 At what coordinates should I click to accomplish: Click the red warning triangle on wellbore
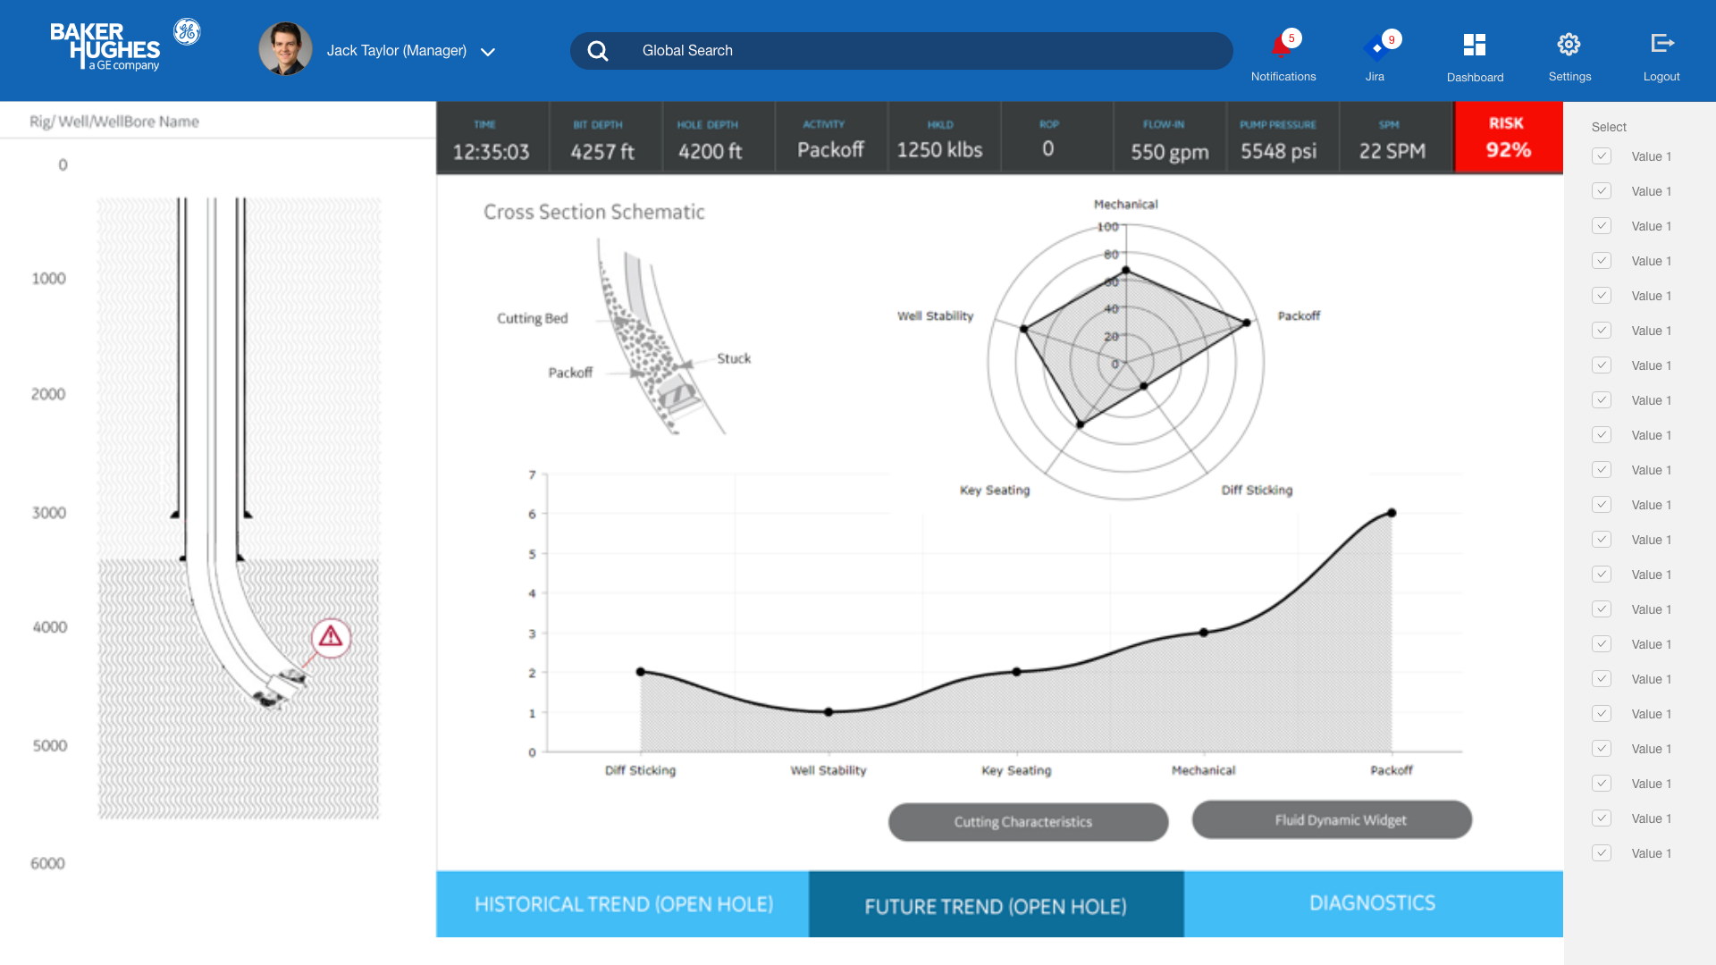tap(331, 637)
